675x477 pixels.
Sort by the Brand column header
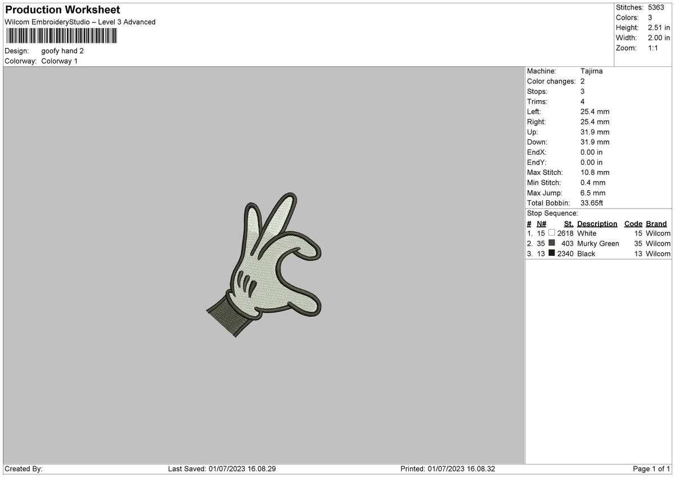pos(656,223)
